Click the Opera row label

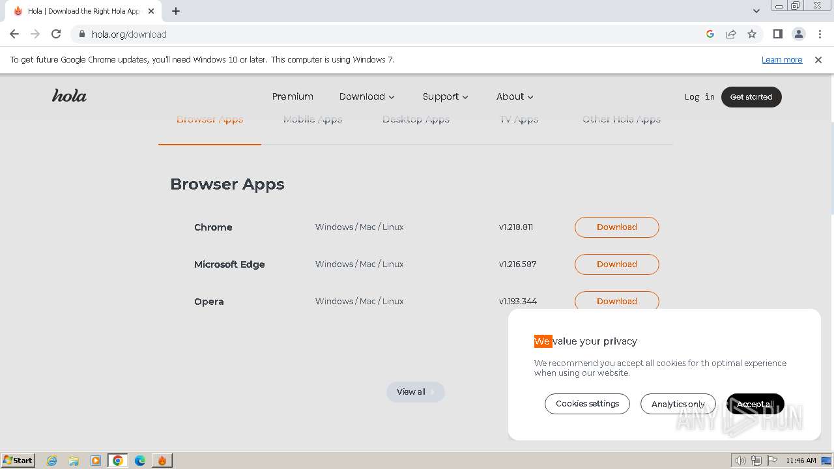(208, 302)
